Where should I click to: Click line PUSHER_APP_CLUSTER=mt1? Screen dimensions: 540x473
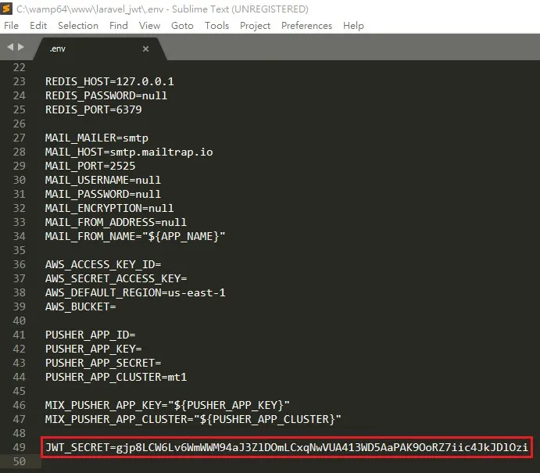pos(116,378)
